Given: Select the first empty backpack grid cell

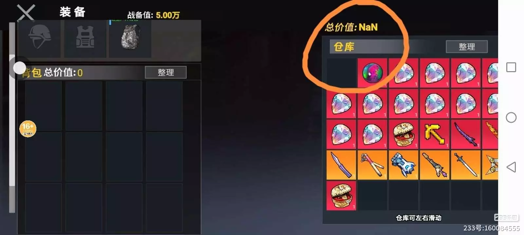Looking at the screenshot, I should click(44, 106).
